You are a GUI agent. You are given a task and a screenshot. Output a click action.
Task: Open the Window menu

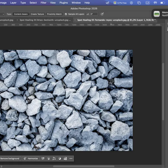(76, 3)
